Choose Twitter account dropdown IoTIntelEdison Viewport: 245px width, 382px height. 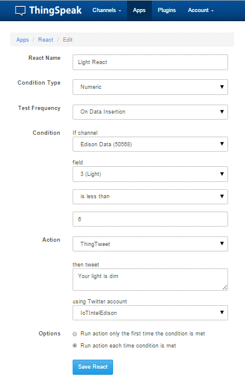pyautogui.click(x=150, y=312)
